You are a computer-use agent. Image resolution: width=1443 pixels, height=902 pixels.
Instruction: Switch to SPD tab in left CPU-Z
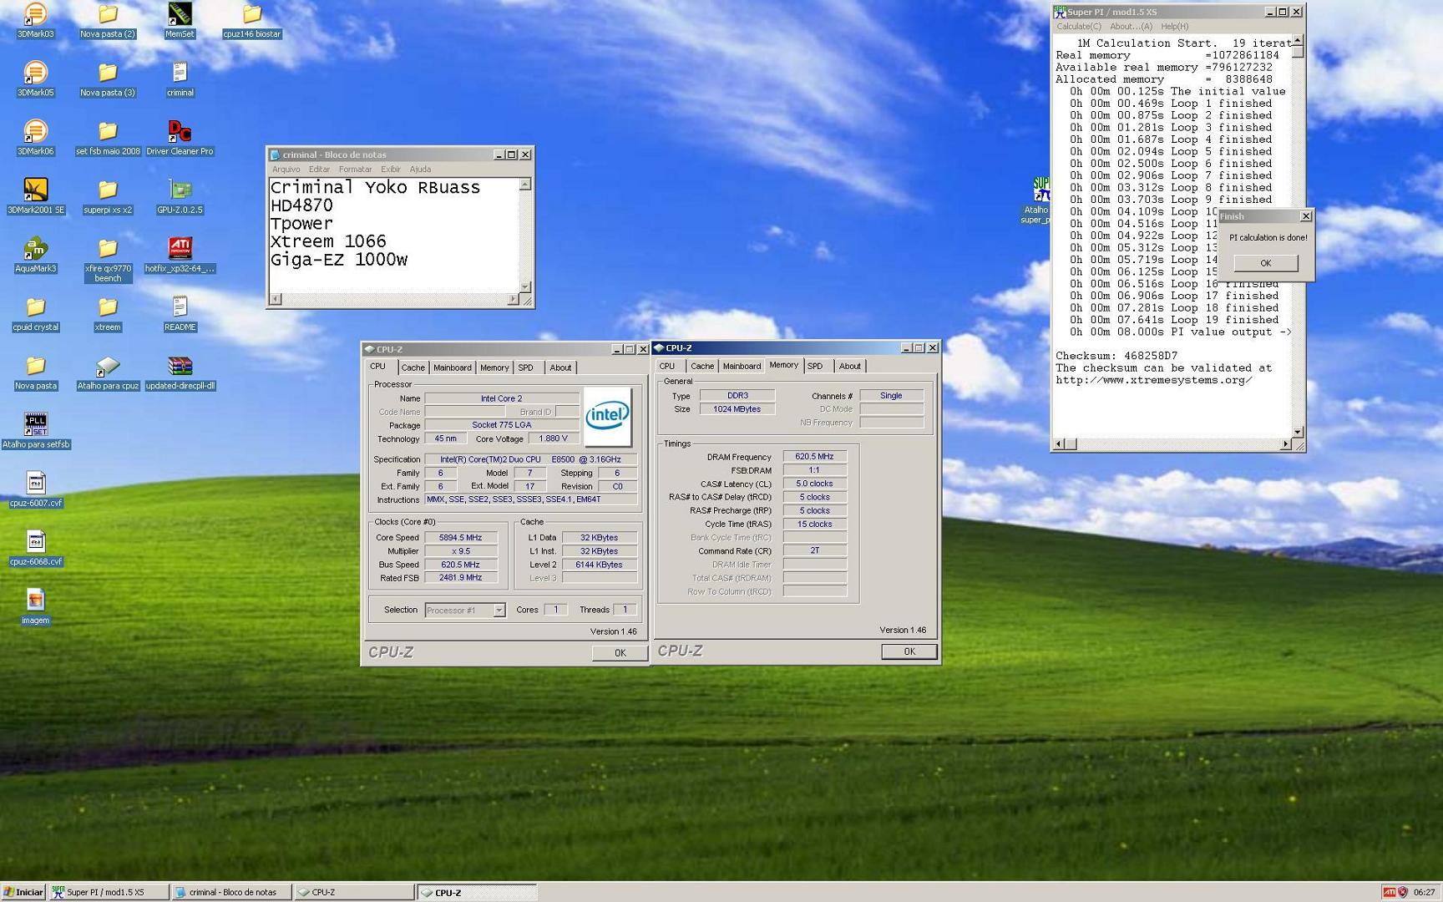(x=525, y=367)
